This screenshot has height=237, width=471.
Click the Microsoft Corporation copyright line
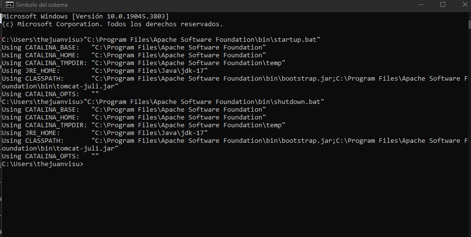[x=113, y=24]
